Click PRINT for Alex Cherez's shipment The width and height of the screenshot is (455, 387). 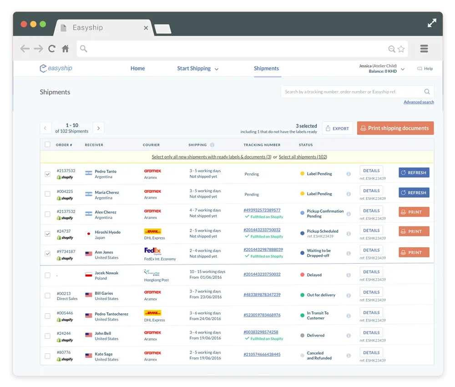[x=414, y=212]
